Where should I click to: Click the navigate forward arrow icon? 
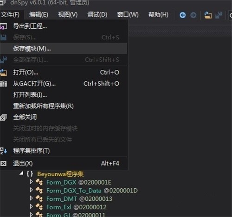point(193,15)
